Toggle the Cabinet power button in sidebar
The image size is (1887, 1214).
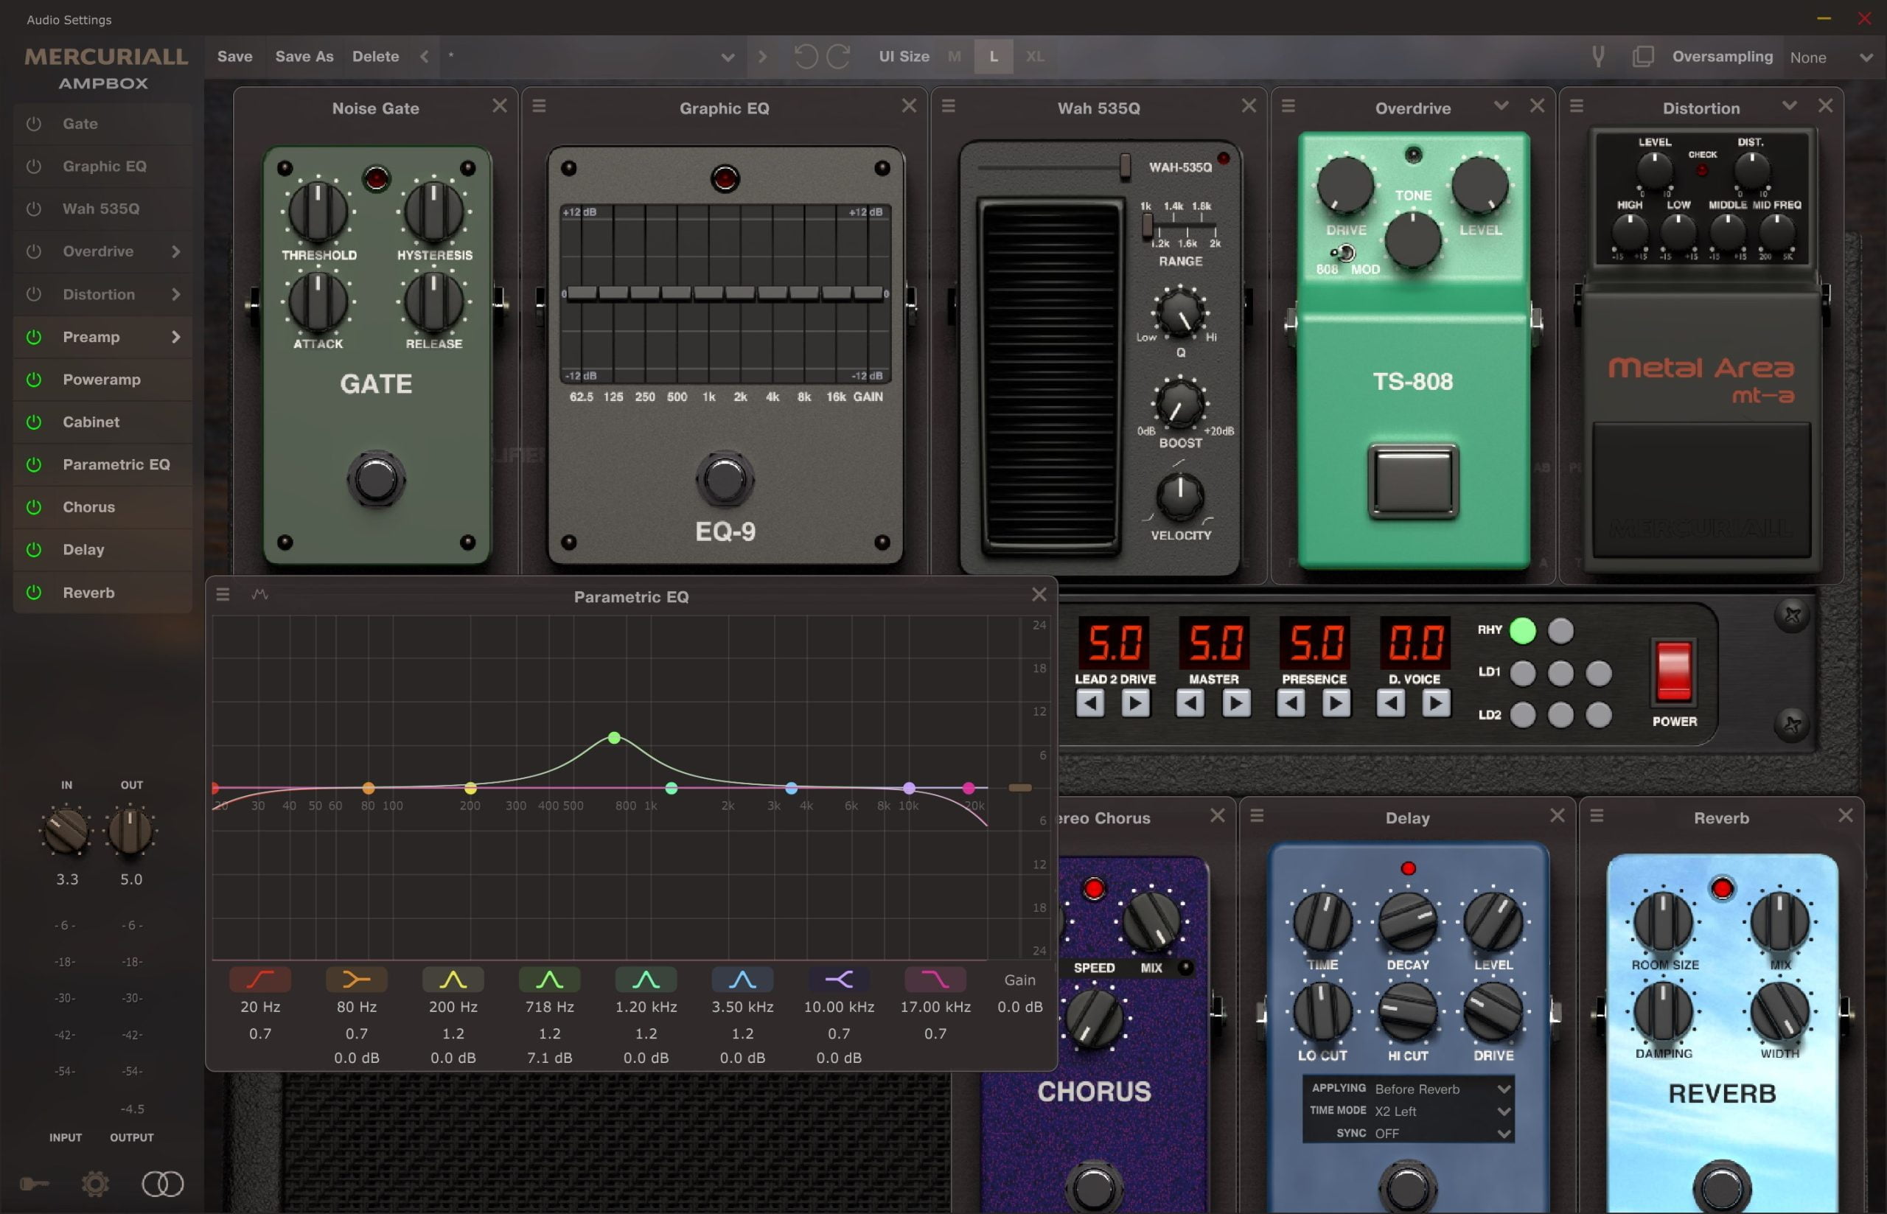pos(33,422)
